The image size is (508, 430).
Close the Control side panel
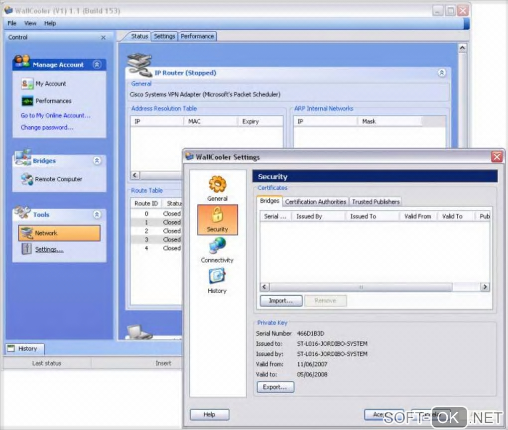pos(104,37)
